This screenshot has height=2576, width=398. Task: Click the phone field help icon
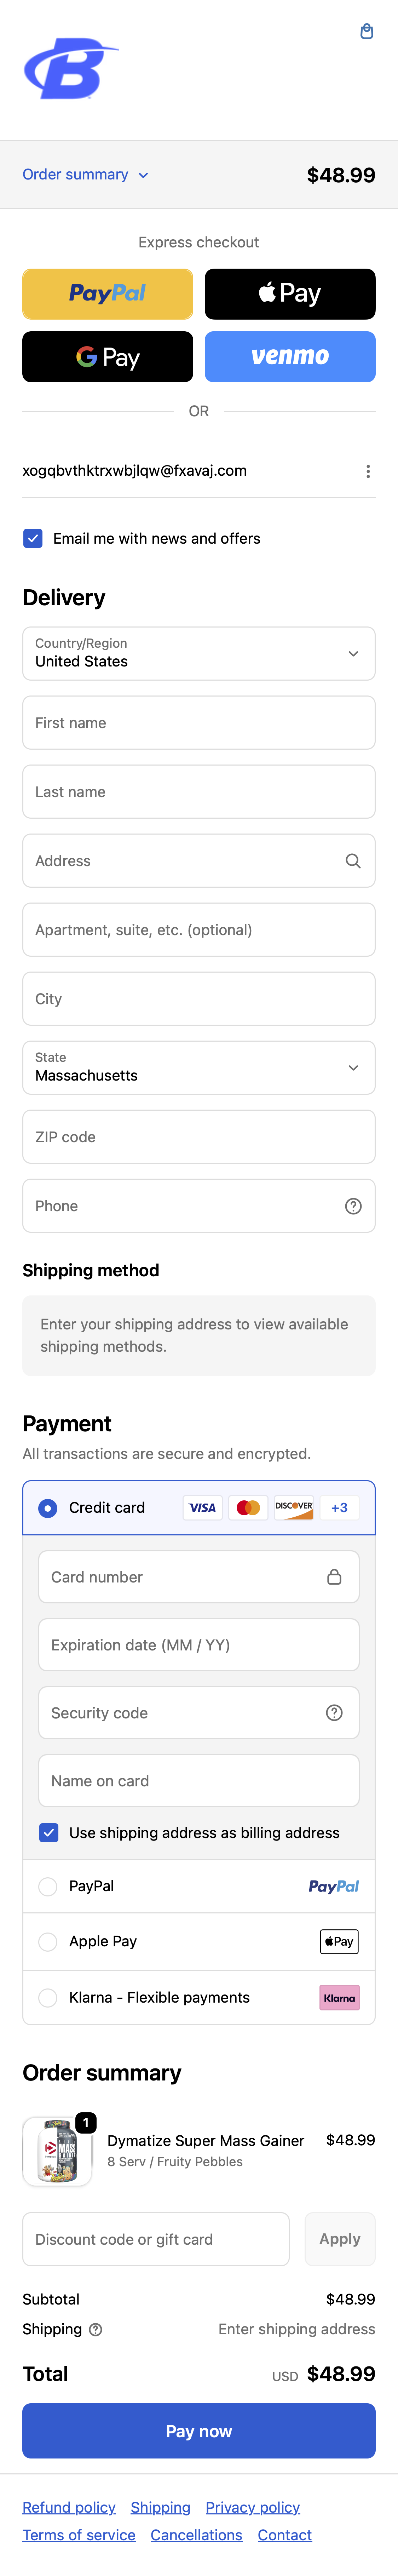pyautogui.click(x=353, y=1206)
